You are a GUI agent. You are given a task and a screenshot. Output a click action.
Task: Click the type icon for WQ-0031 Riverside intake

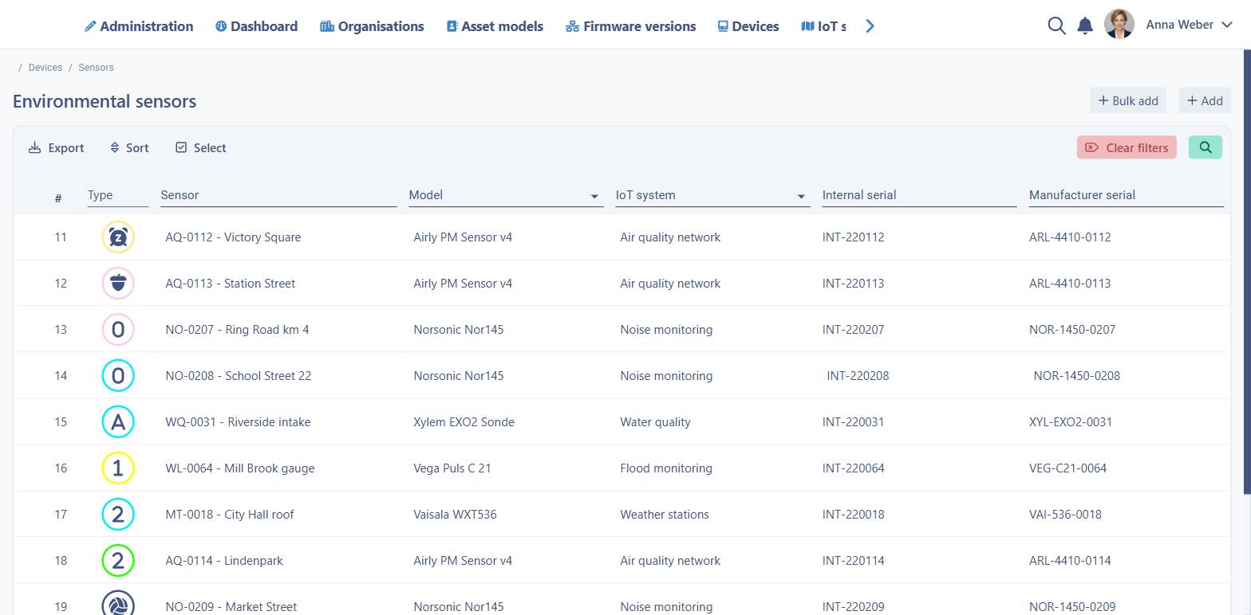tap(118, 421)
